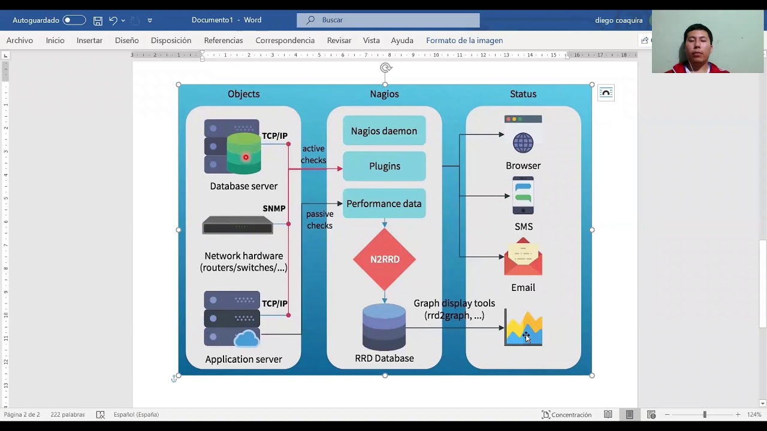Click the Share icon in the ribbon
This screenshot has width=767, height=431.
(645, 40)
